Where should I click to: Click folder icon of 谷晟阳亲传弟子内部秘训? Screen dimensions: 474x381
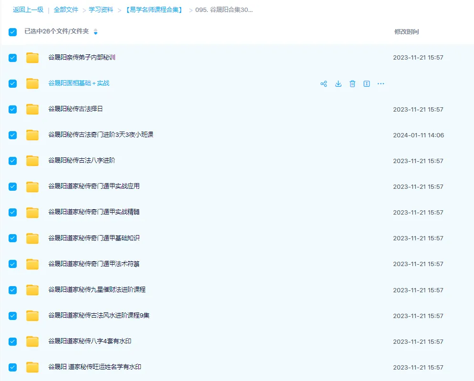pyautogui.click(x=32, y=57)
